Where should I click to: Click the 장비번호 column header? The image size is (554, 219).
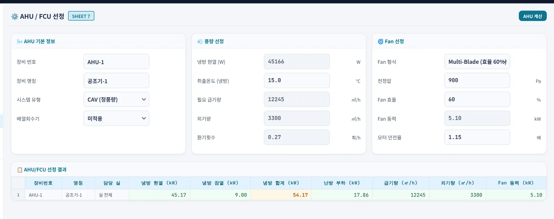pos(43,183)
